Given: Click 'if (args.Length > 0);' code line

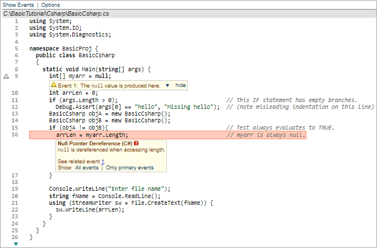Looking at the screenshot, I should [x=83, y=100].
